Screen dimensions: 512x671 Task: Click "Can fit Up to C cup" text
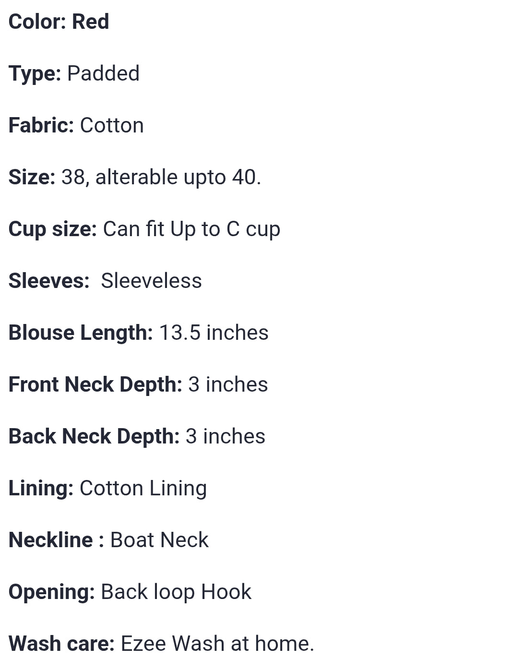191,229
